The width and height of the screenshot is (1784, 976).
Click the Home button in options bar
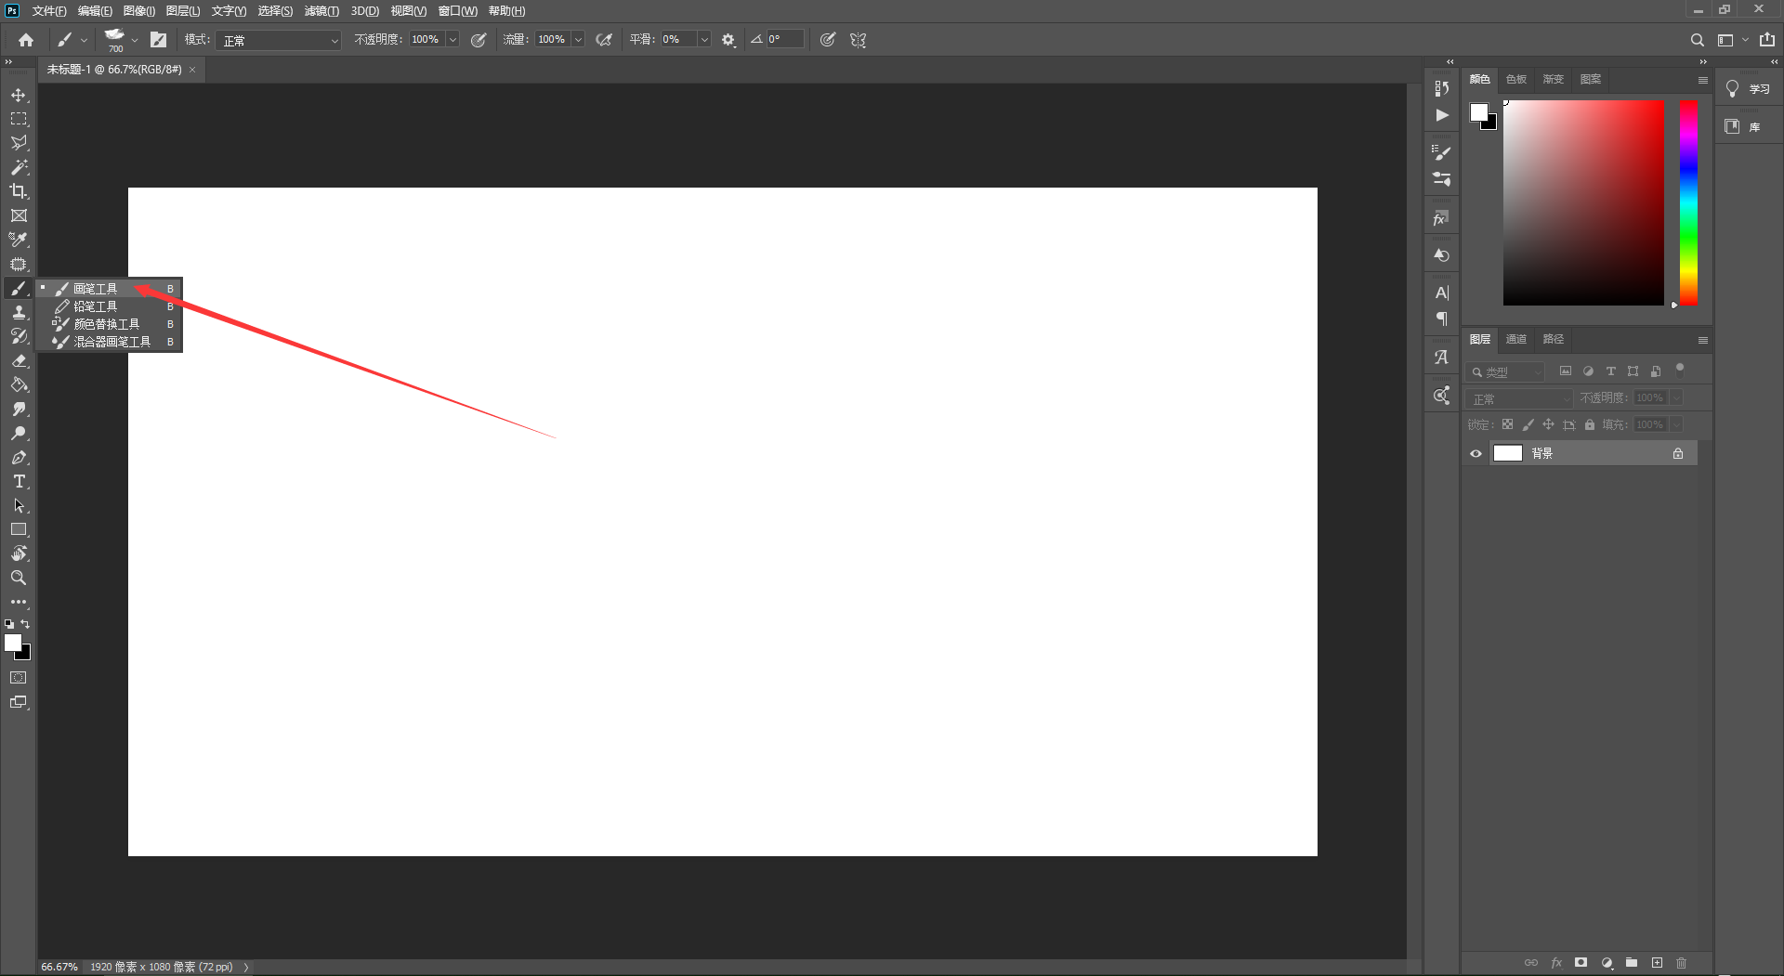(x=26, y=40)
